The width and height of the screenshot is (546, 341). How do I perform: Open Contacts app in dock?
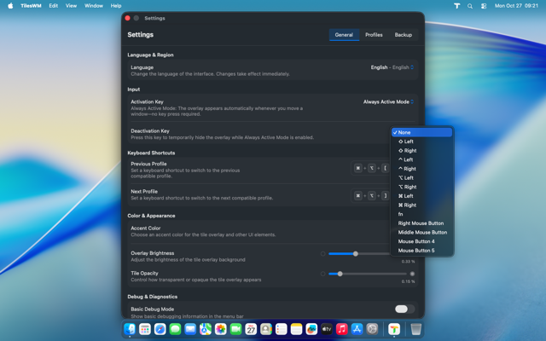click(x=266, y=329)
